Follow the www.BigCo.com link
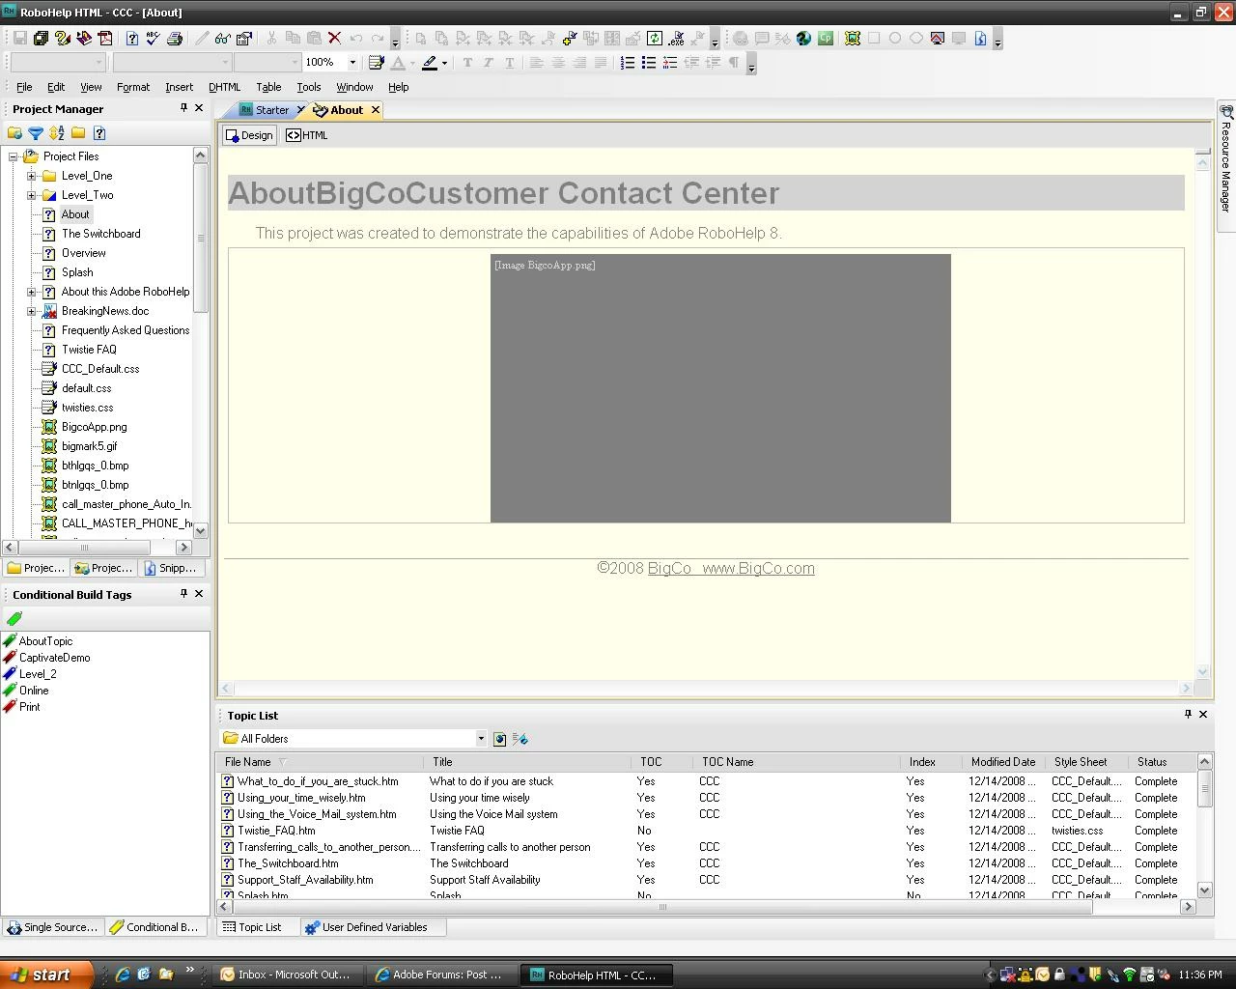The width and height of the screenshot is (1236, 989). (759, 569)
